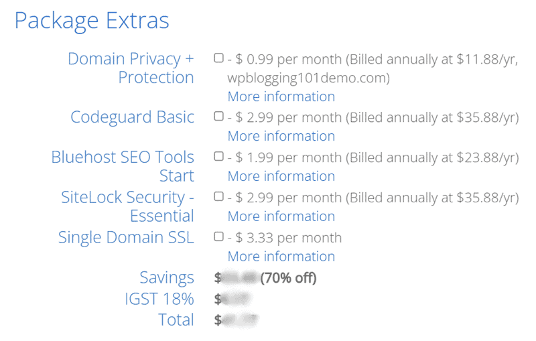This screenshot has width=536, height=341.
Task: Enable the Domain Privacy + Protection checkbox
Action: 218,58
